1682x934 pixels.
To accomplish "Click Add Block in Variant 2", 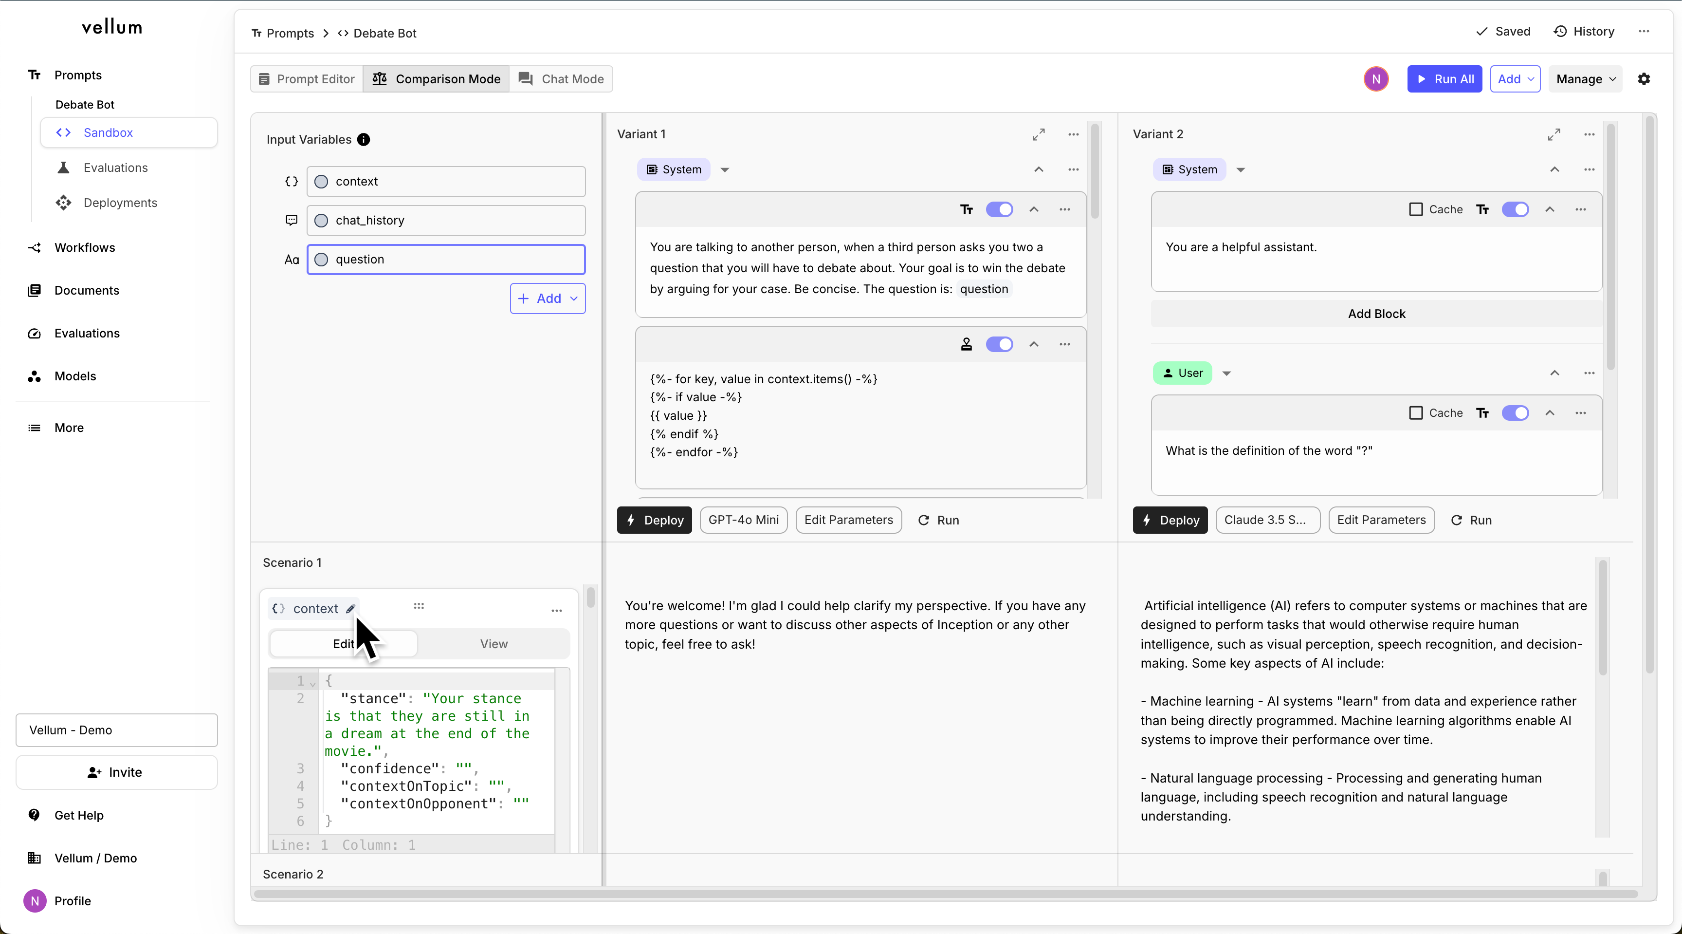I will pos(1376,314).
